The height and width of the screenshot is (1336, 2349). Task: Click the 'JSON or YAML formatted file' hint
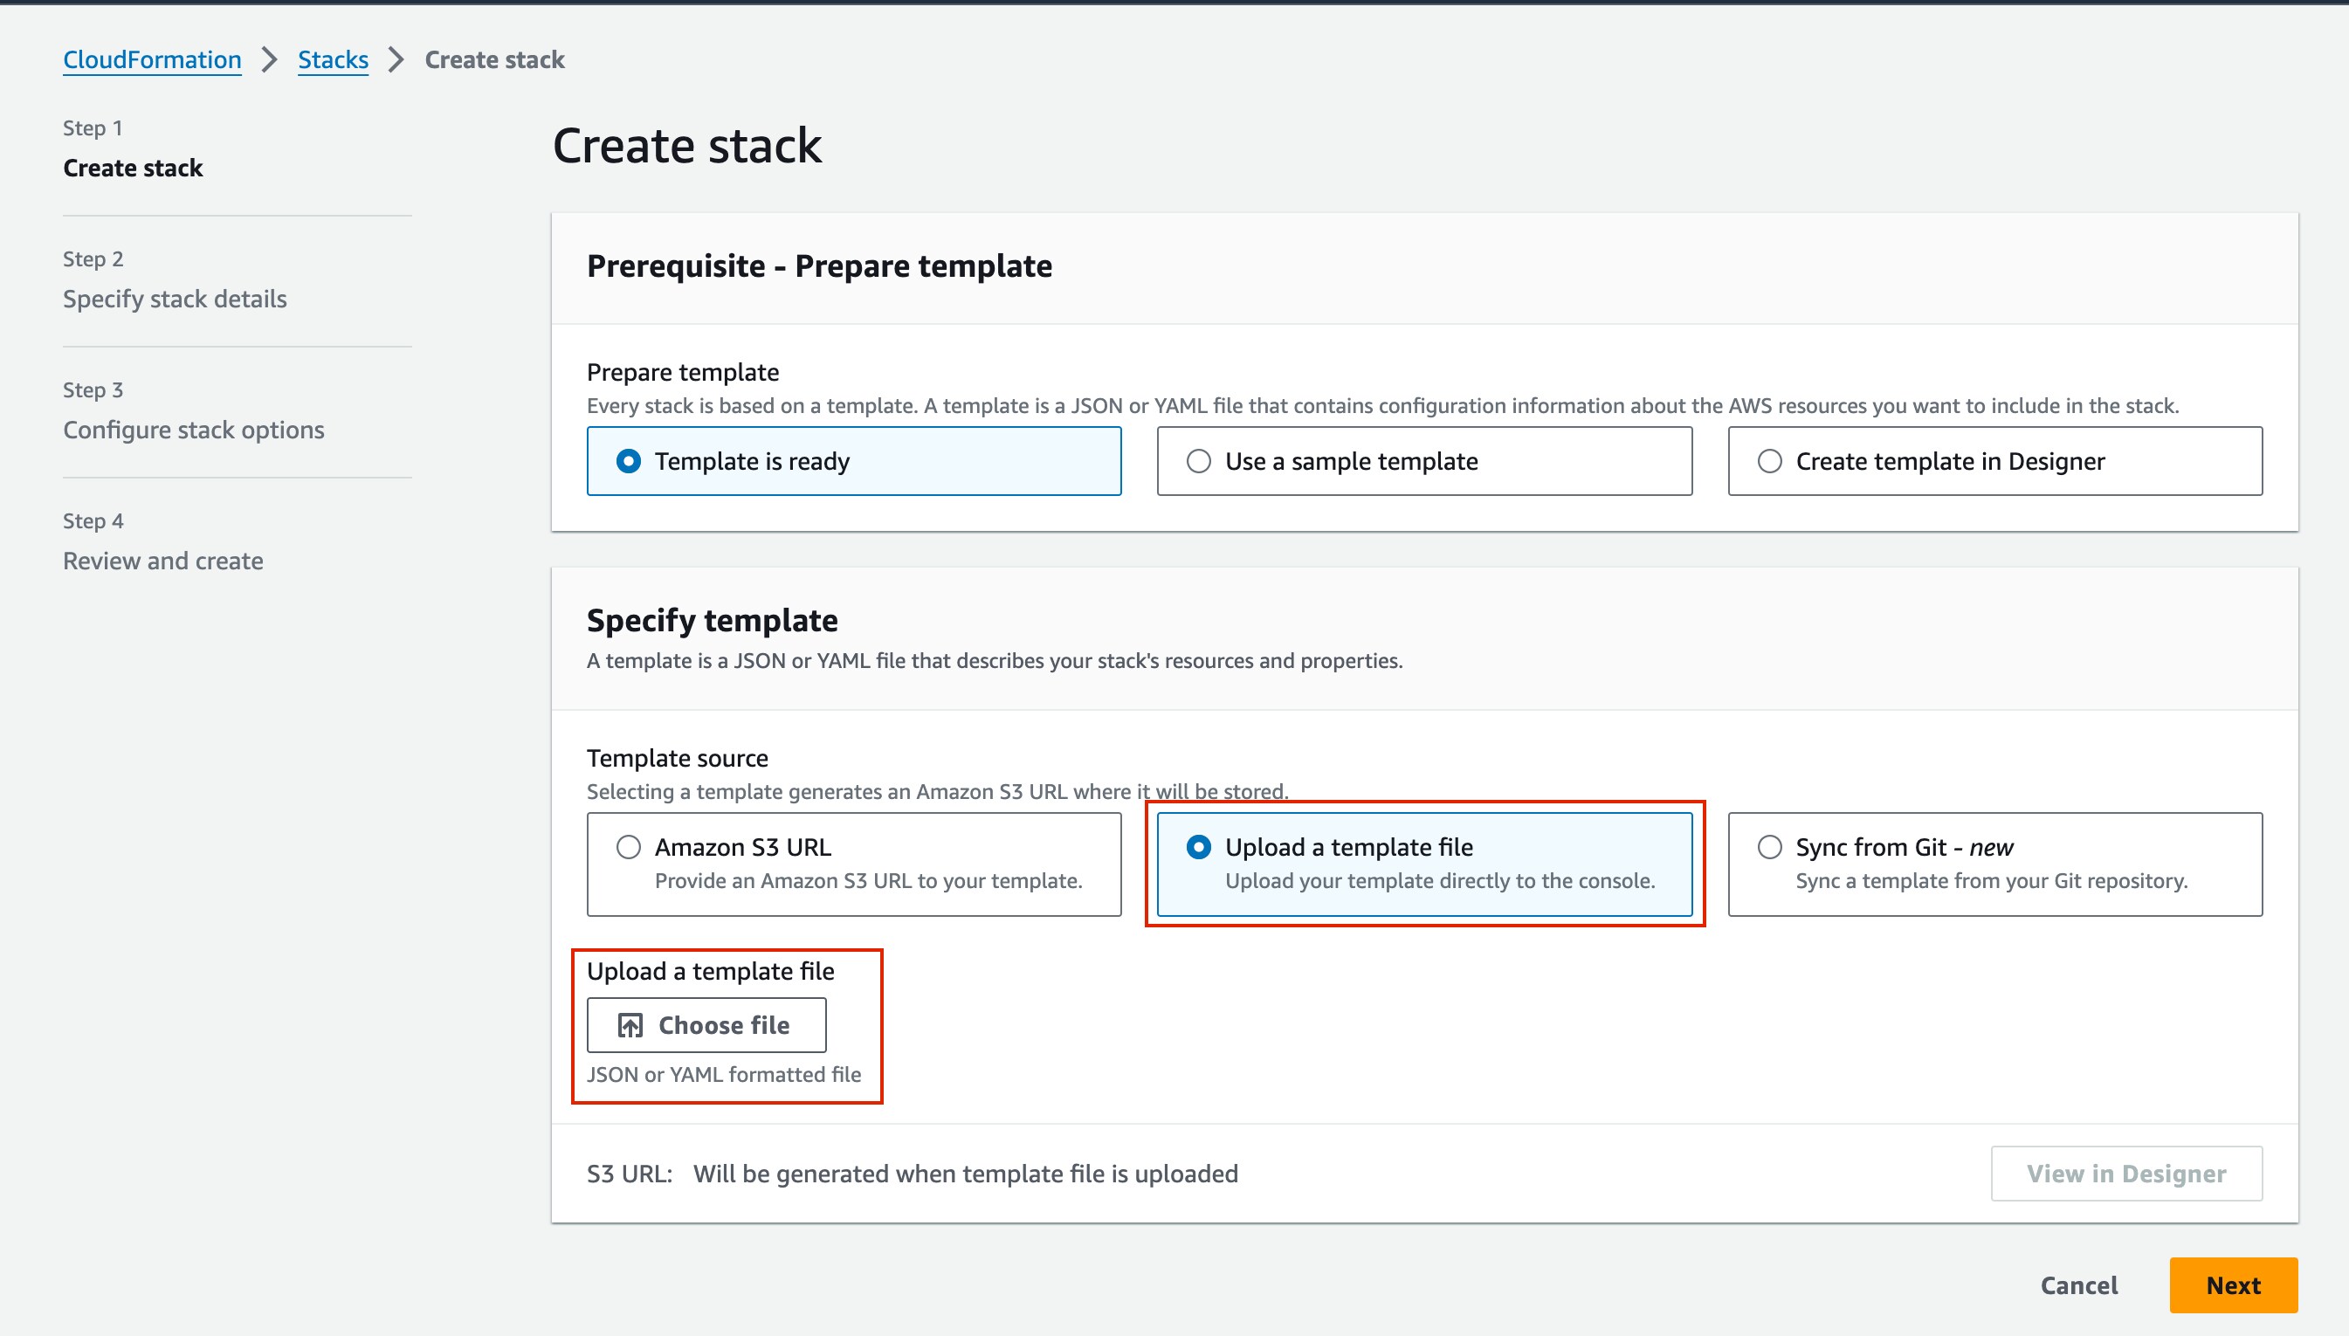724,1075
